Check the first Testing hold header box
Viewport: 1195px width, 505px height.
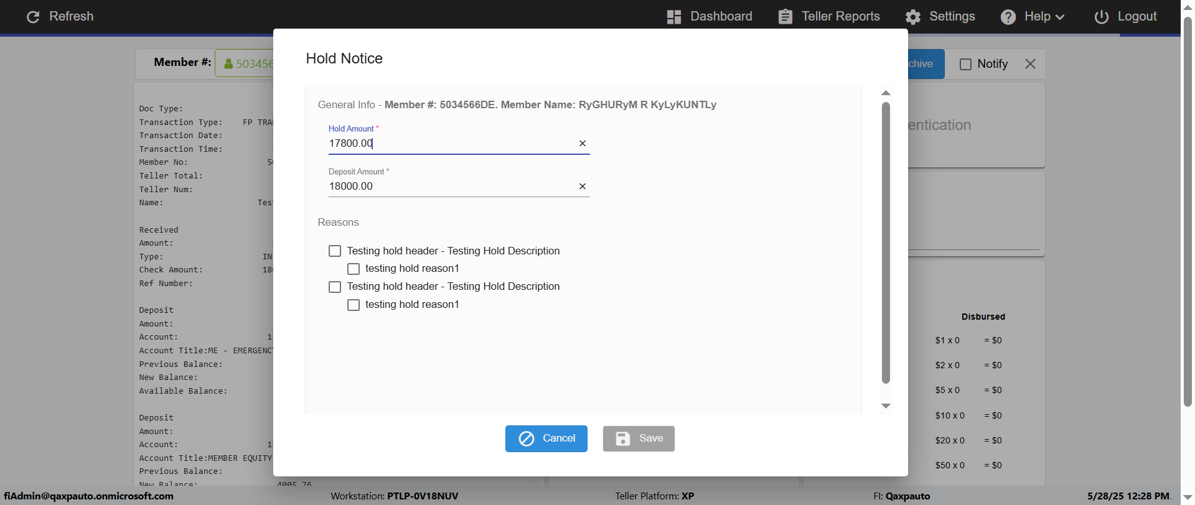pyautogui.click(x=335, y=251)
